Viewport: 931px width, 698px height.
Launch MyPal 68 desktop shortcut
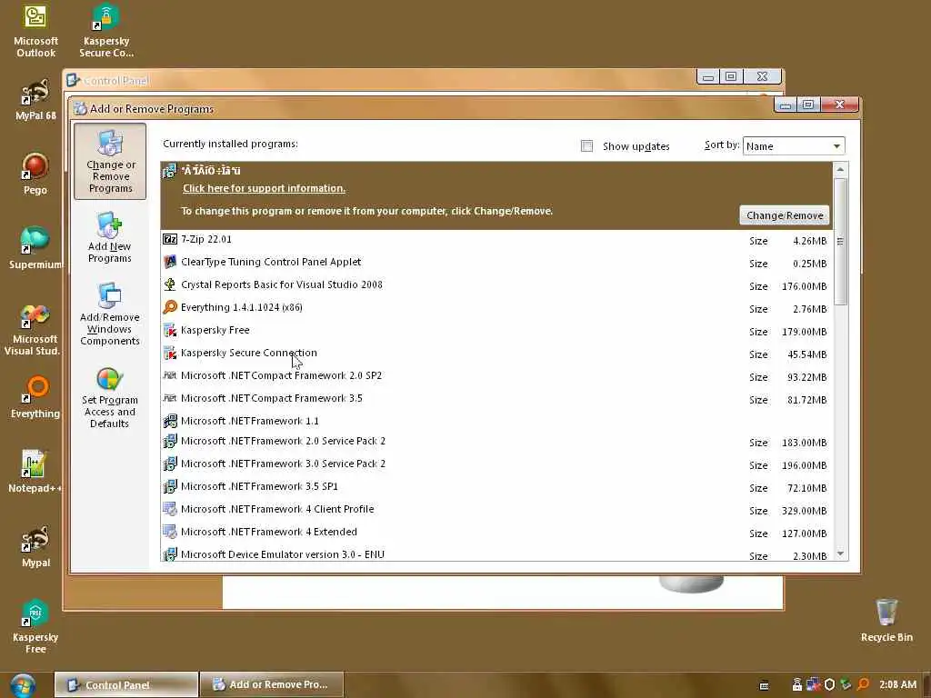pos(35,100)
